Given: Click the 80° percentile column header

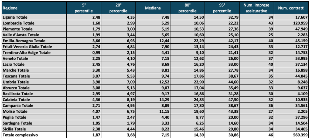Looking at the screenshot, I should point(187,8).
